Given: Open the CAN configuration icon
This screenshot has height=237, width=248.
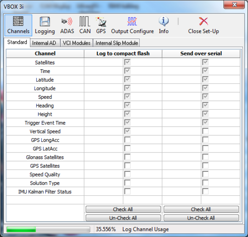Looking at the screenshot, I should tap(85, 21).
